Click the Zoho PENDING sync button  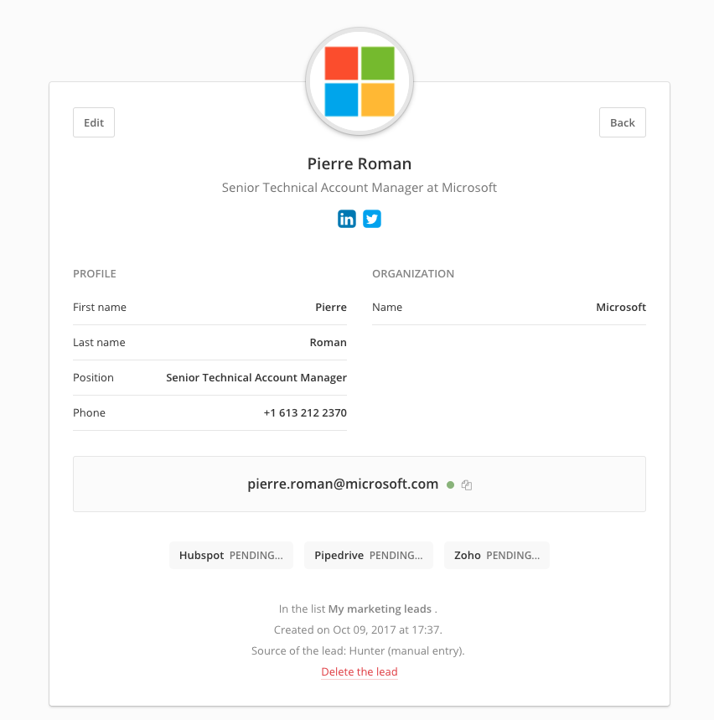click(497, 555)
